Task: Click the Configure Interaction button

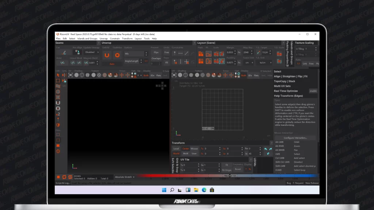Action: (295, 138)
